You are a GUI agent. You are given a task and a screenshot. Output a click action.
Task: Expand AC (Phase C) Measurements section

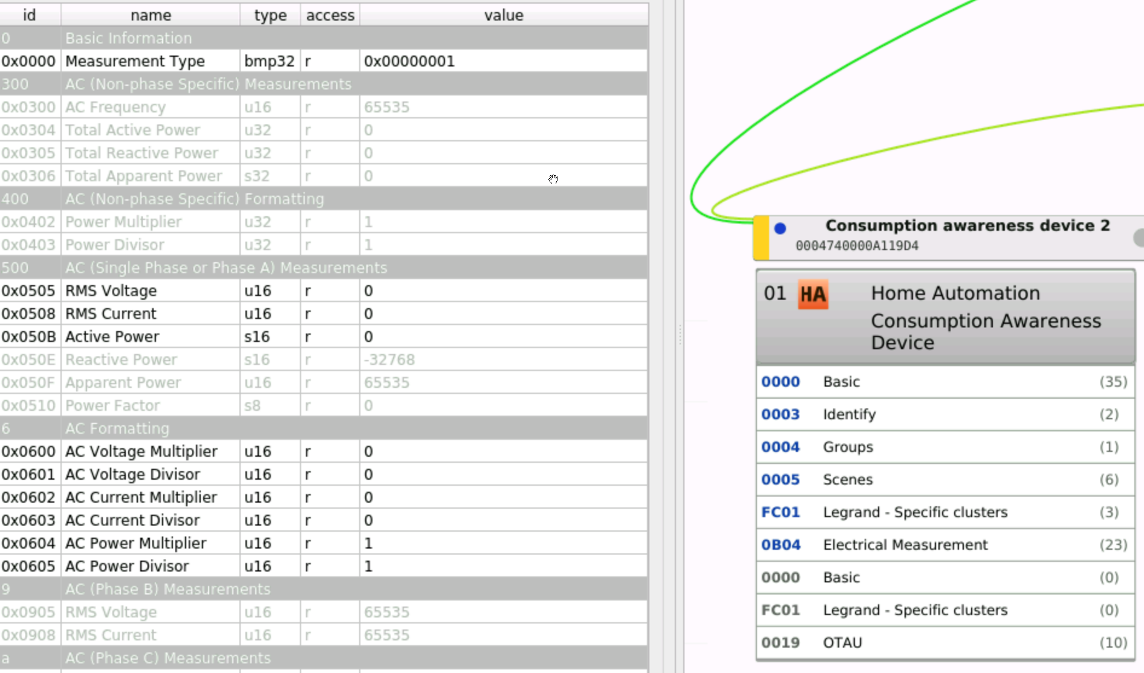[x=324, y=658]
